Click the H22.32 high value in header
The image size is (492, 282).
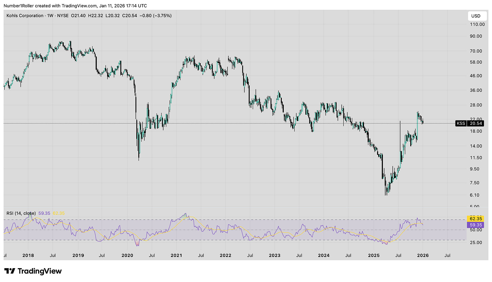click(95, 16)
